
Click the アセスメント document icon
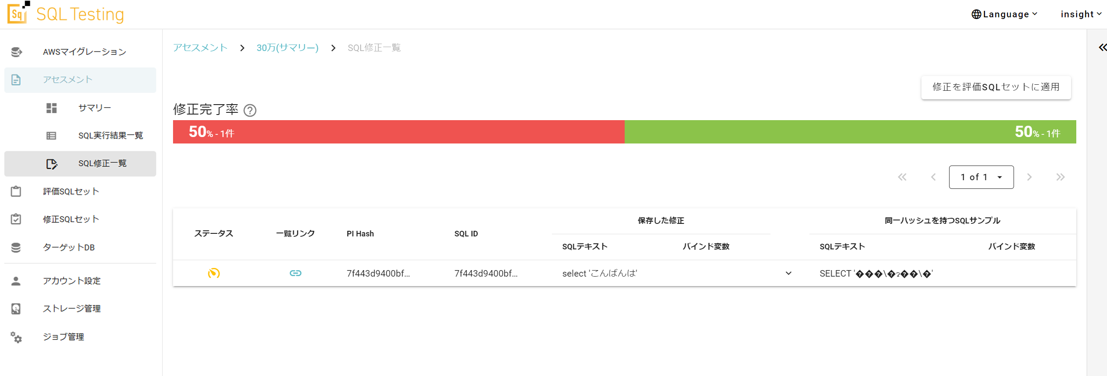point(16,80)
